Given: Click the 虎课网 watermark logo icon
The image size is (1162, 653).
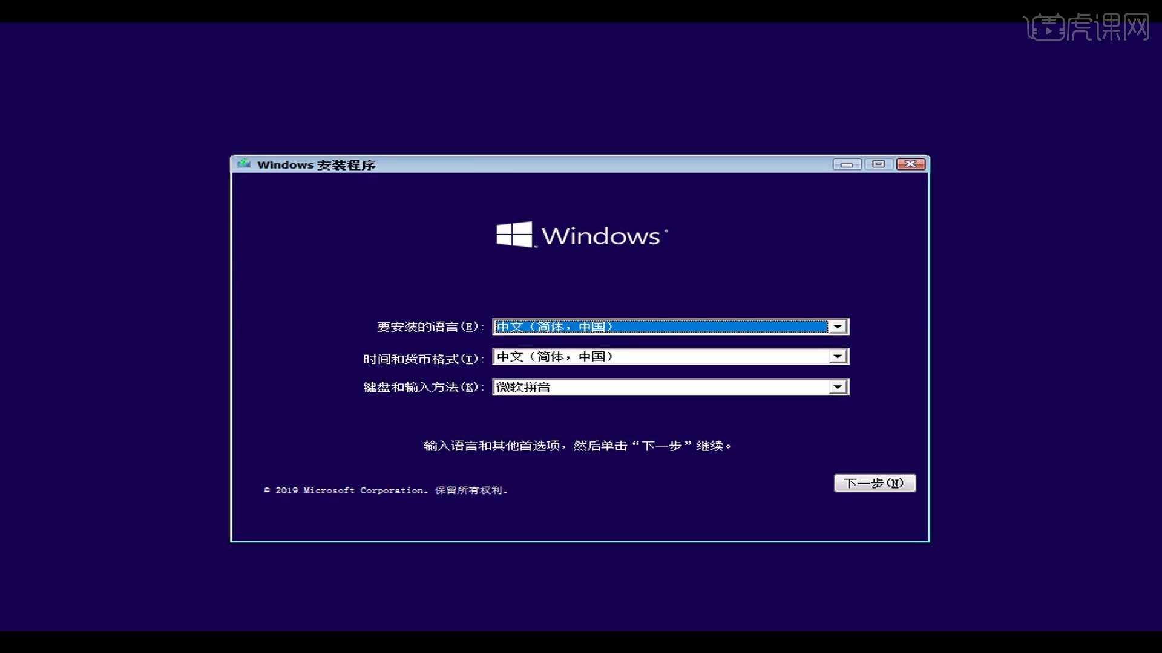Looking at the screenshot, I should tap(1046, 27).
